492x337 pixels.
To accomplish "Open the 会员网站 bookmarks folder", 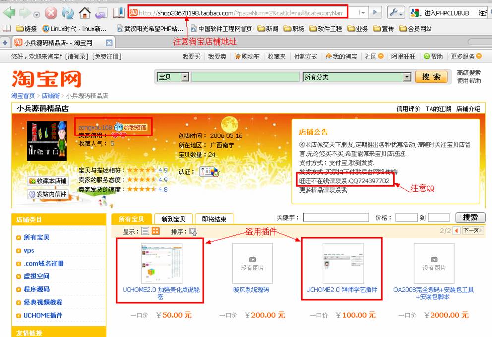I will [416, 29].
